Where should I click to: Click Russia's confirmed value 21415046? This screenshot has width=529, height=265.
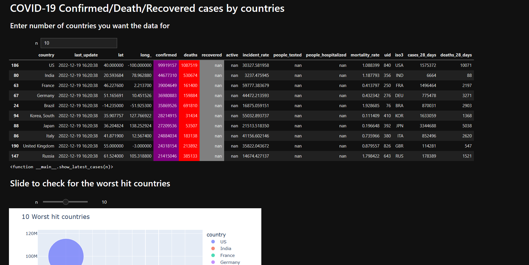tap(166, 156)
